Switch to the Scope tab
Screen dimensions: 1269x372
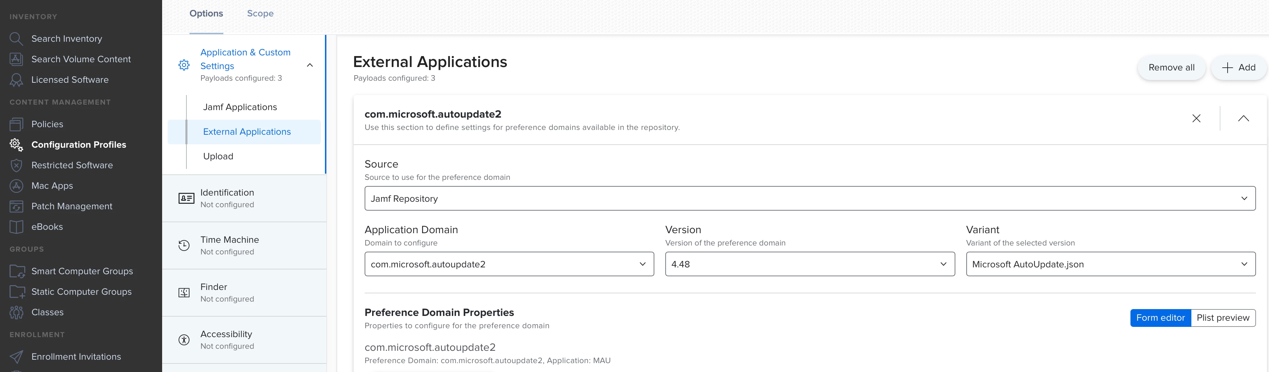tap(260, 14)
